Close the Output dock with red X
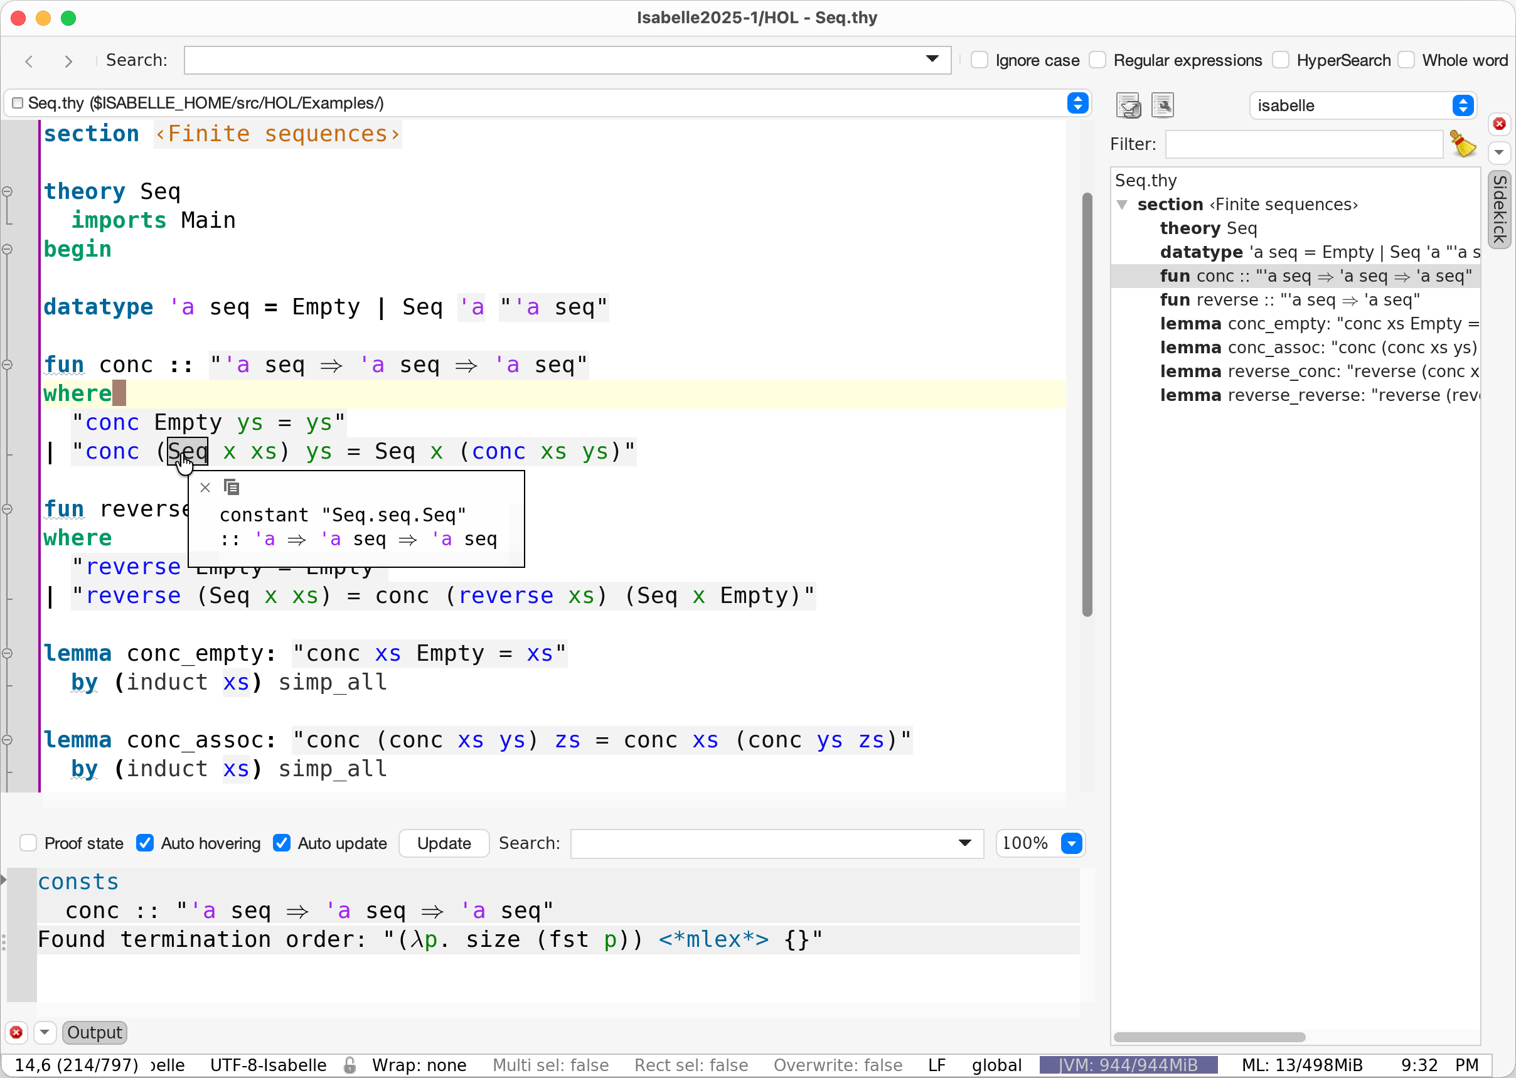 (16, 1033)
